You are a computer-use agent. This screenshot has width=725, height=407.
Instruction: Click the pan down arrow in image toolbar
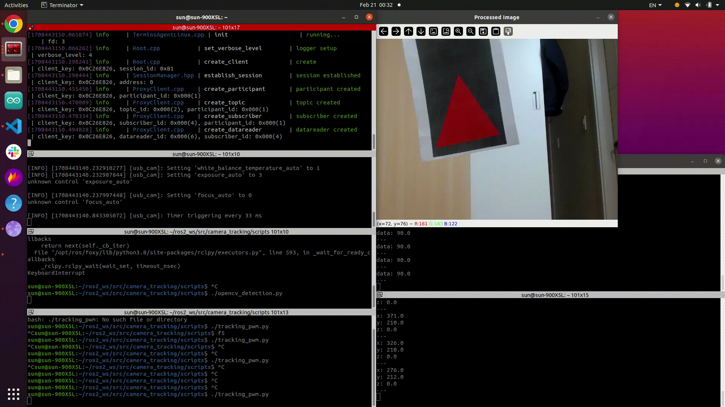pos(421,31)
